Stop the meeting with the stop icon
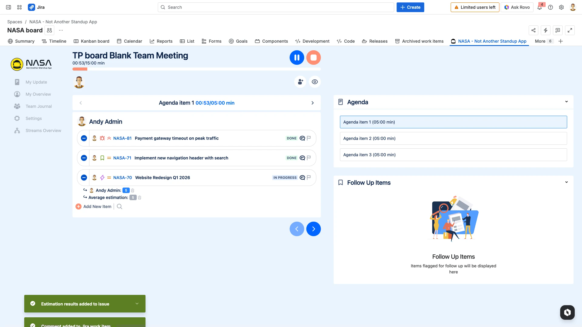 pyautogui.click(x=313, y=57)
